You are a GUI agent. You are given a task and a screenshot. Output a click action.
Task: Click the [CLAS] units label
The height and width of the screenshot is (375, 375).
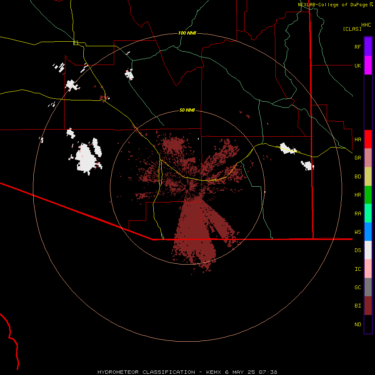pyautogui.click(x=352, y=29)
